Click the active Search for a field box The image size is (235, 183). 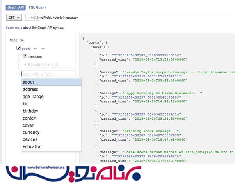click(47, 74)
